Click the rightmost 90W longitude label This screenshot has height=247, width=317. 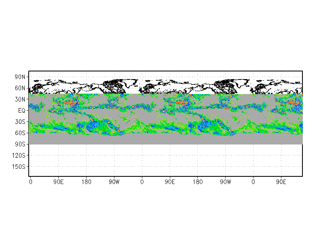click(225, 182)
